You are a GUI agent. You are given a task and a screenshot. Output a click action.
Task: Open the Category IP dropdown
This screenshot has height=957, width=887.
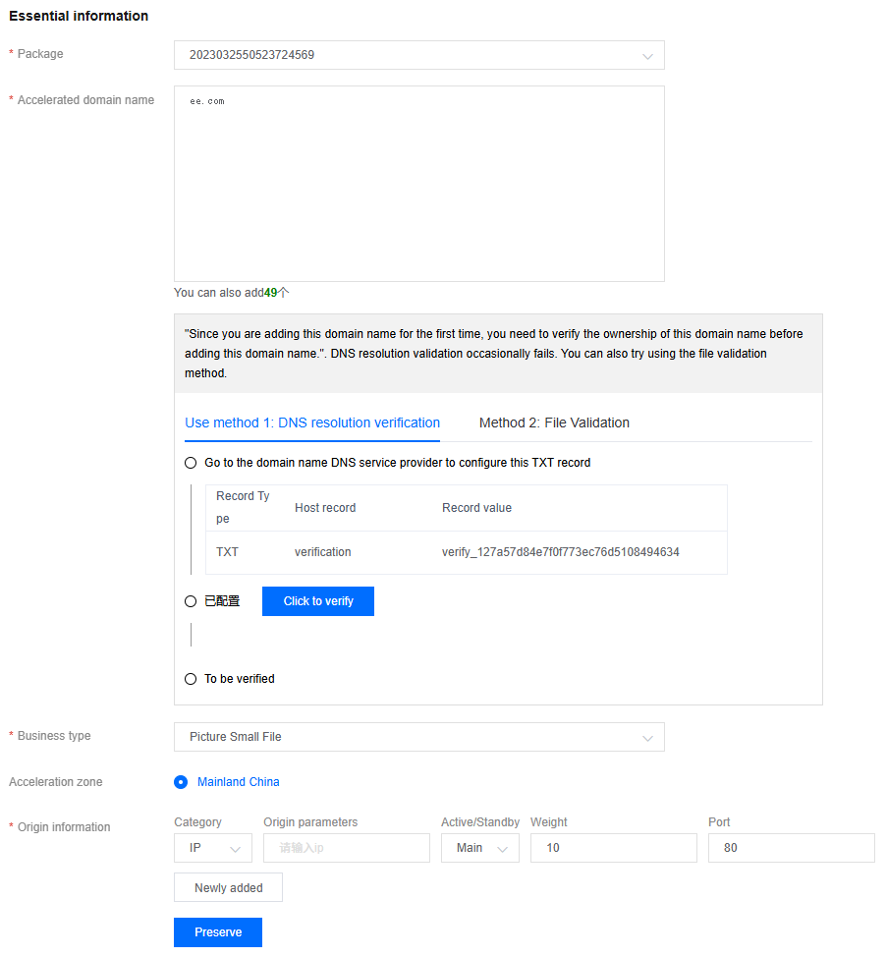pos(213,848)
